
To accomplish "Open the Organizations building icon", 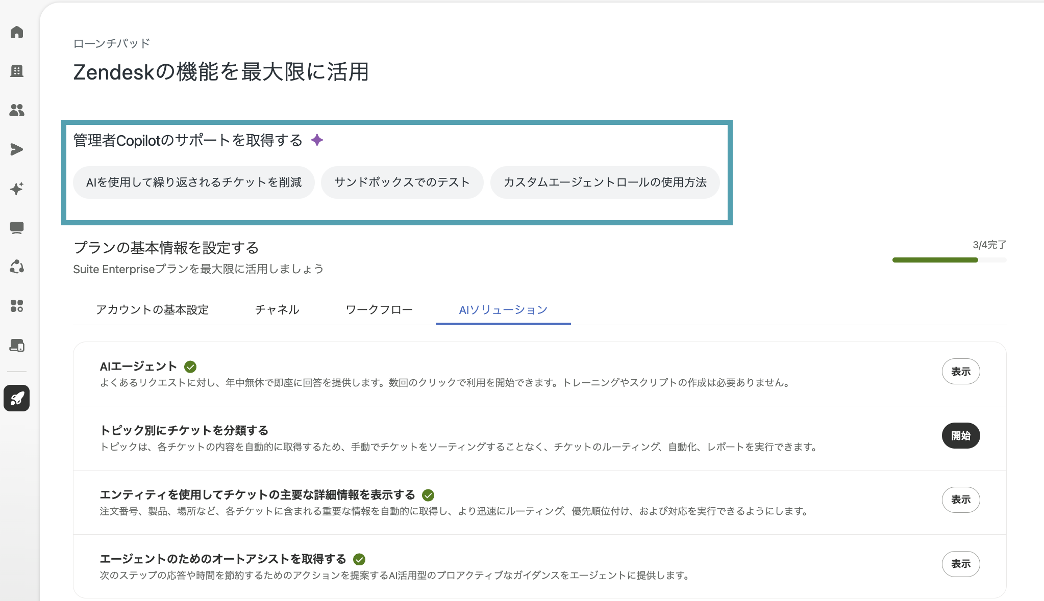I will point(17,71).
